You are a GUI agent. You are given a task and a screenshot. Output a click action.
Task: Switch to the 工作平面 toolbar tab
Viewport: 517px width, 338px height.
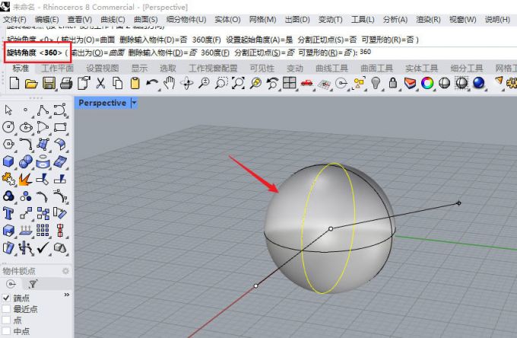(x=57, y=69)
